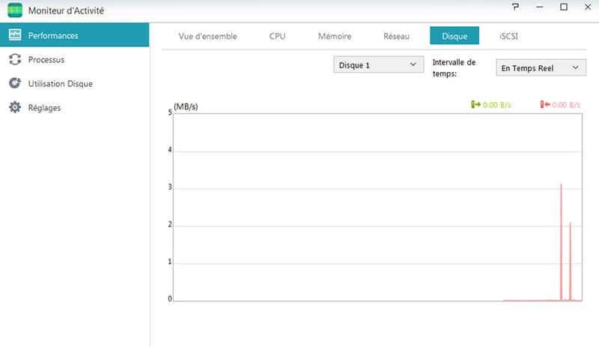Open the En Temps Reel interval dropdown
The width and height of the screenshot is (599, 347).
541,67
